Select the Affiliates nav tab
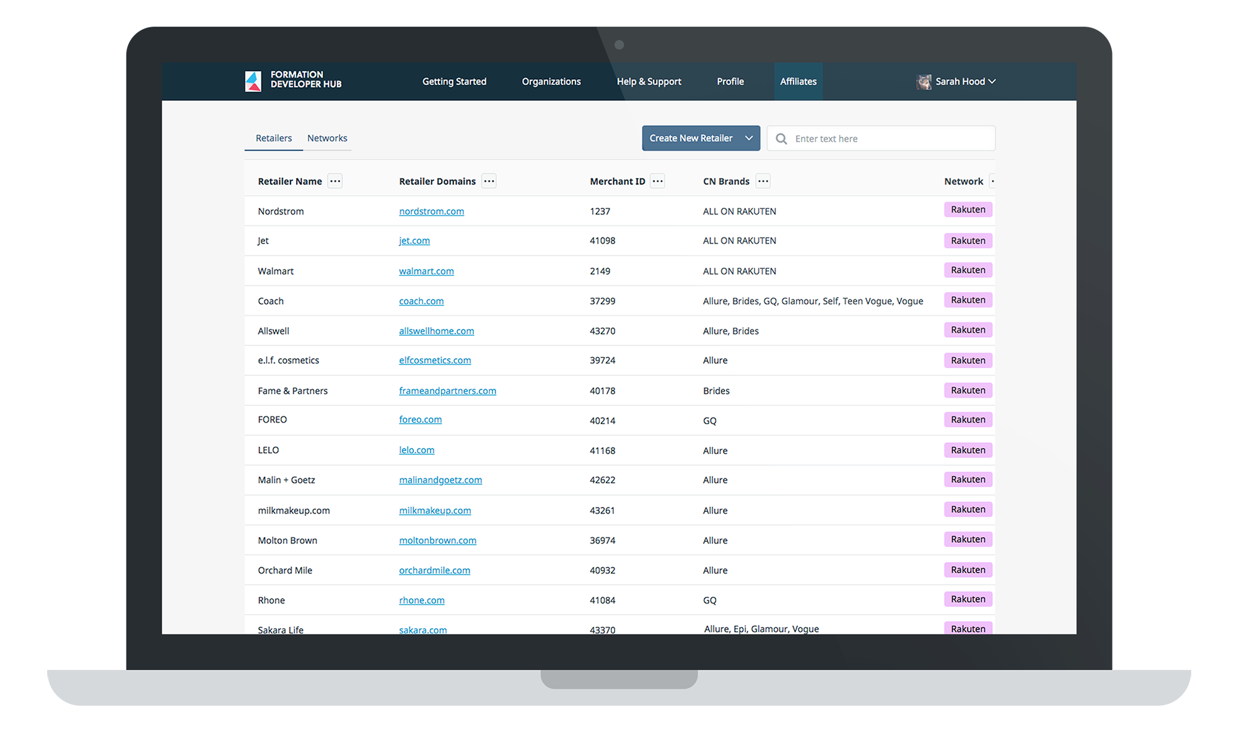The image size is (1239, 751). [x=799, y=81]
